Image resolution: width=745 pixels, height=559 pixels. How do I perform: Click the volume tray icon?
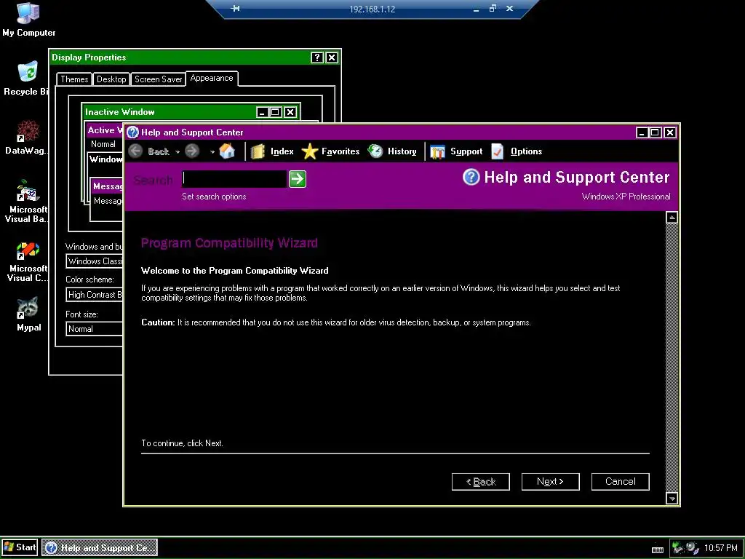693,547
